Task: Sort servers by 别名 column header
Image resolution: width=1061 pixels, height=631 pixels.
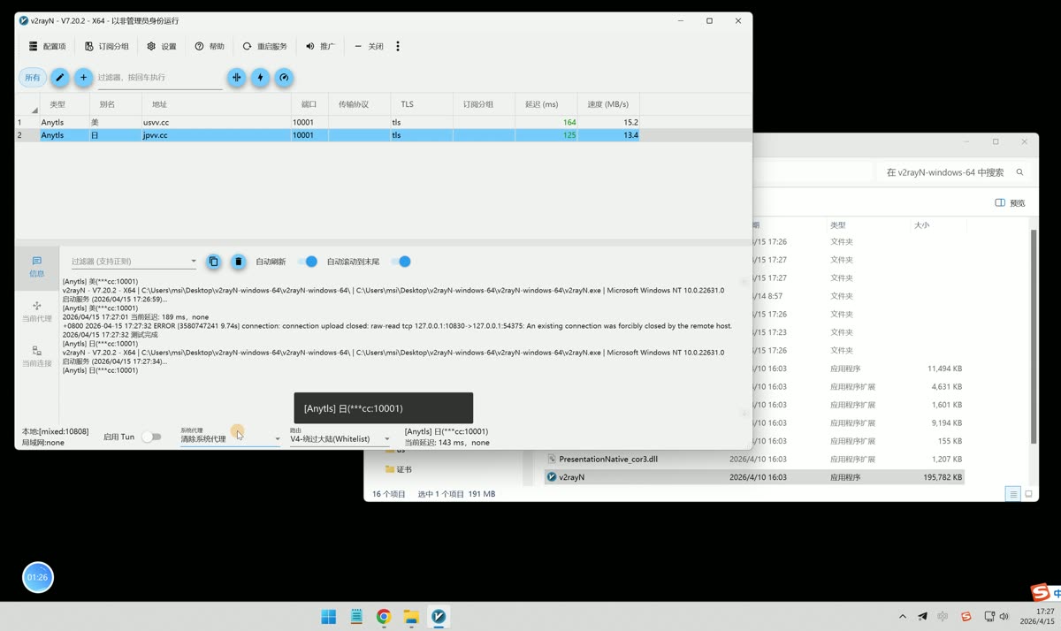Action: (114, 104)
